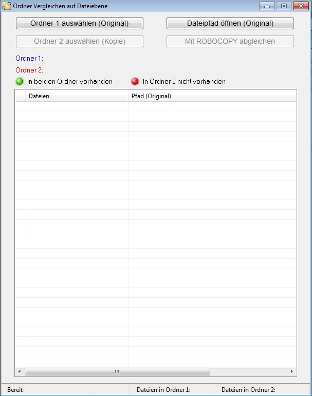The image size is (312, 396).
Task: Click 'Bereit' status bar text
Action: 15,390
